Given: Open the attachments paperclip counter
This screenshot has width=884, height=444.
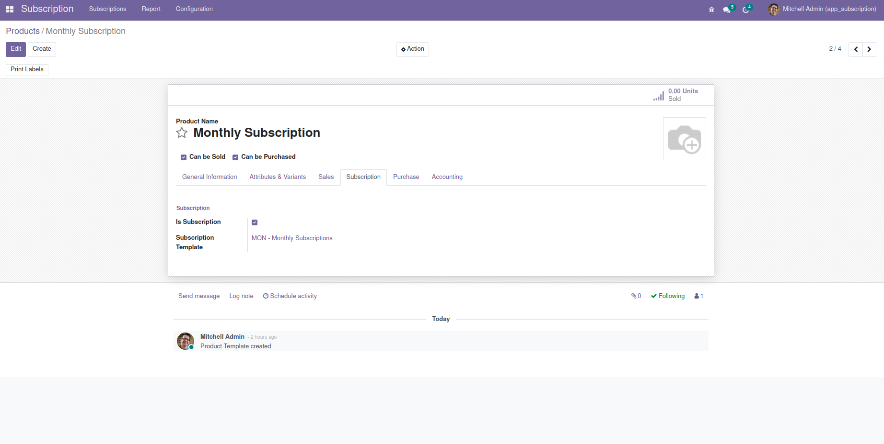Looking at the screenshot, I should [636, 296].
